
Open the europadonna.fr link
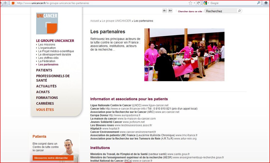pos(124,115)
